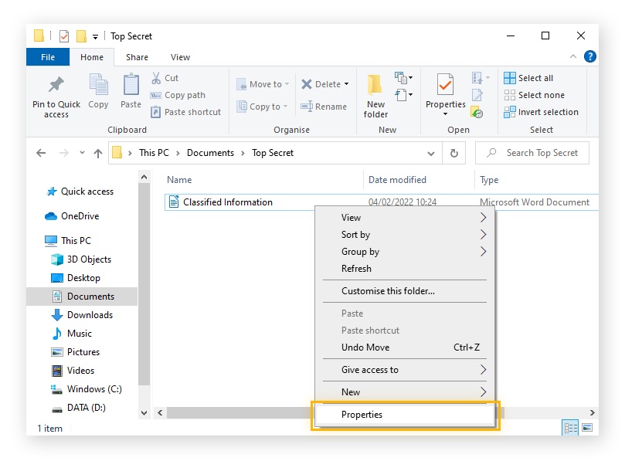
Task: Click This PC in the address breadcrumb
Action: coord(154,153)
